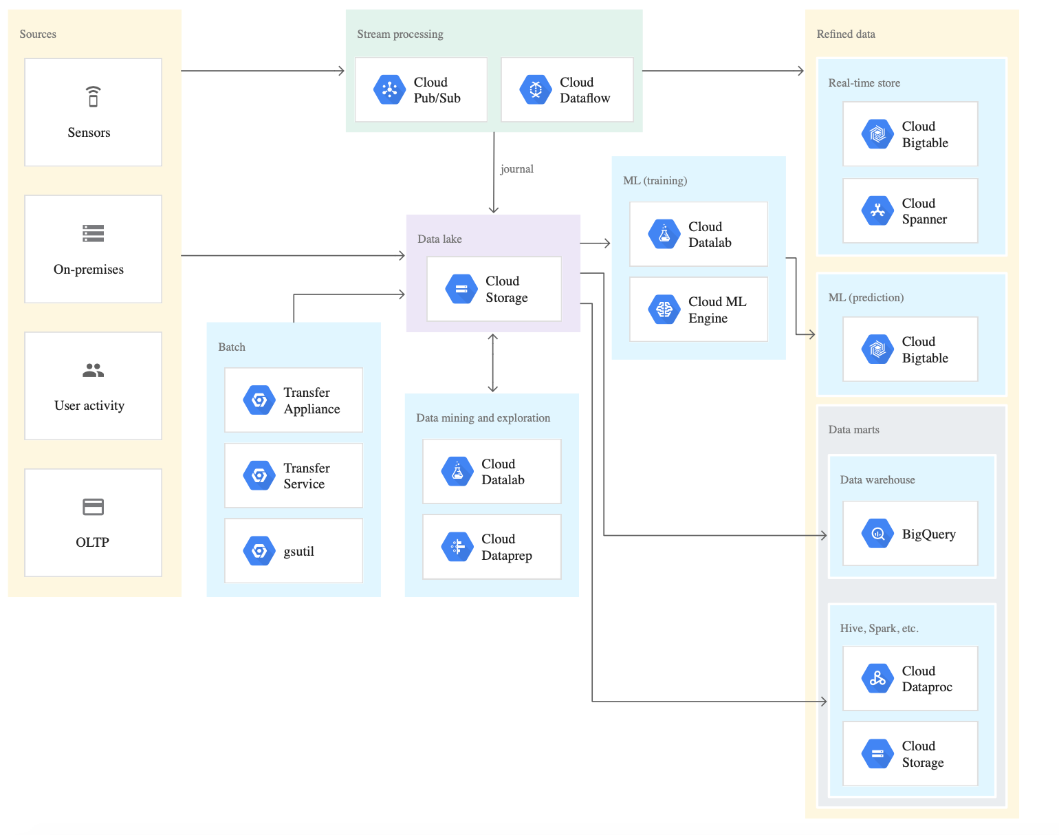1059x835 pixels.
Task: Select the "BigQuery" name text
Action: [x=929, y=534]
